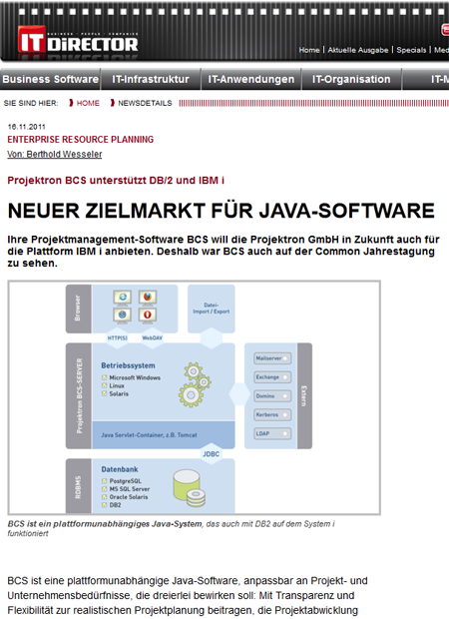Click headline NEUER ZIELMARKT FÜR JAVA-SOFTWARE
Screen dimensions: 449x619
221,211
